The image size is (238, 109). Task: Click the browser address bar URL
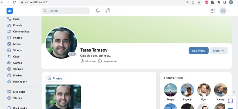[36, 2]
